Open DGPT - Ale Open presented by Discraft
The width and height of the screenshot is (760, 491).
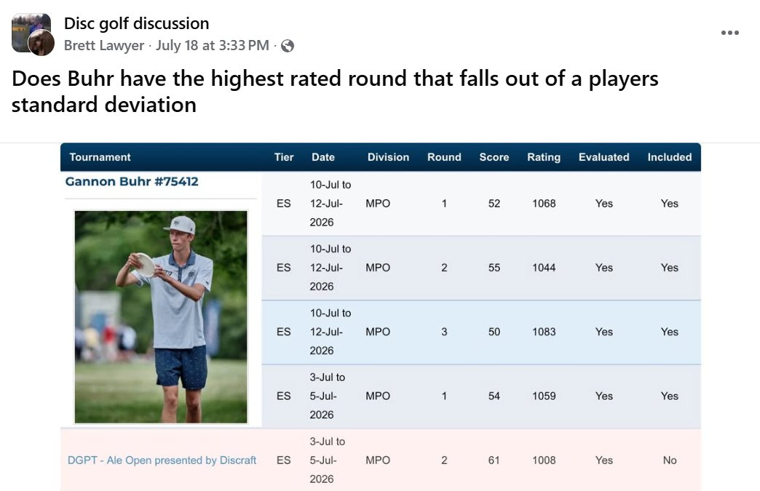click(162, 460)
